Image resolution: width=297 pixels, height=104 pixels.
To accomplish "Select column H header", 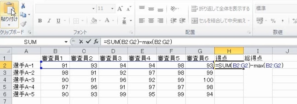I will pyautogui.click(x=229, y=51).
